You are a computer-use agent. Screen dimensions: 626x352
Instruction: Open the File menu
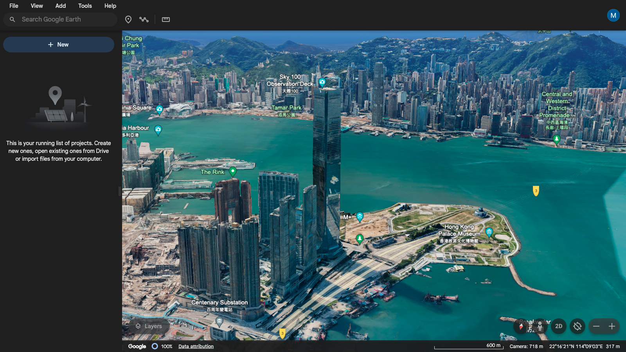[x=14, y=6]
